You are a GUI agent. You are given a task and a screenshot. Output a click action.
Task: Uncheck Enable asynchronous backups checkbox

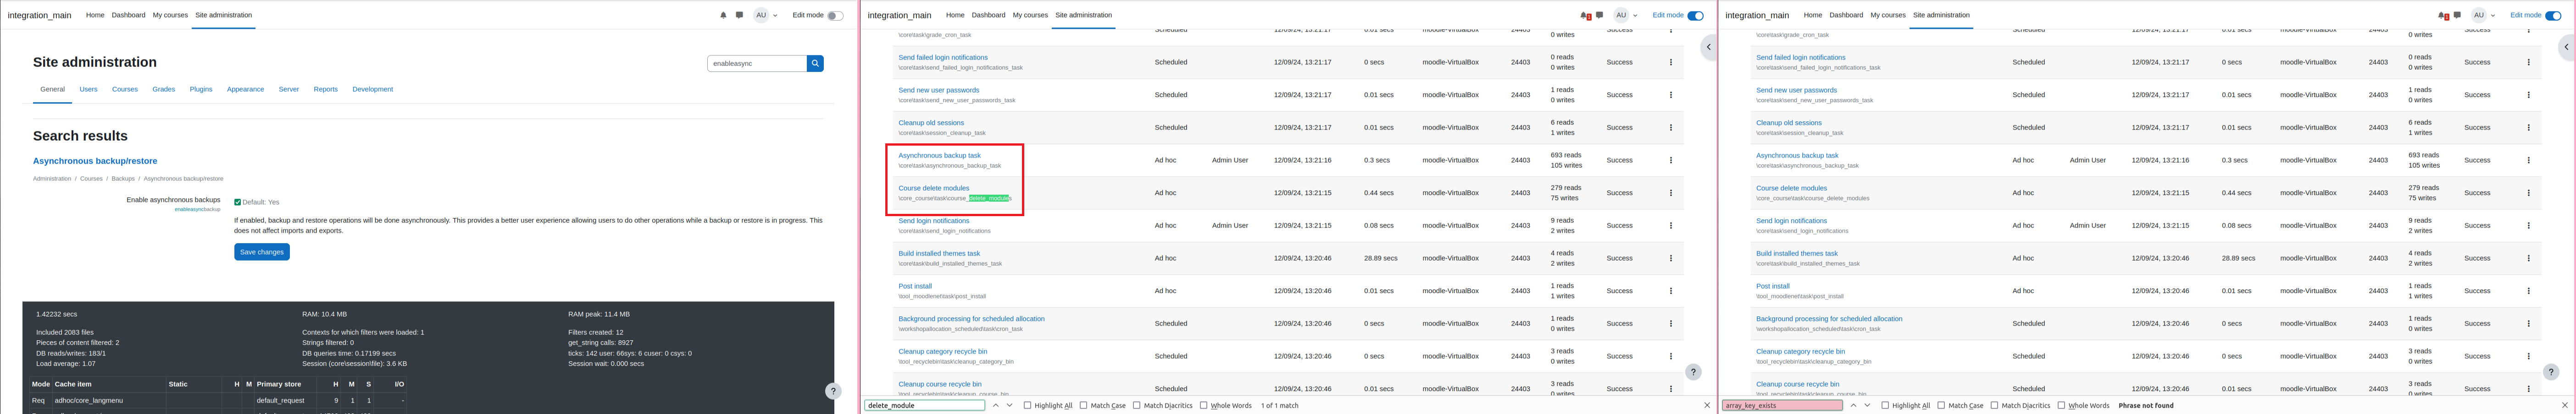pyautogui.click(x=237, y=202)
